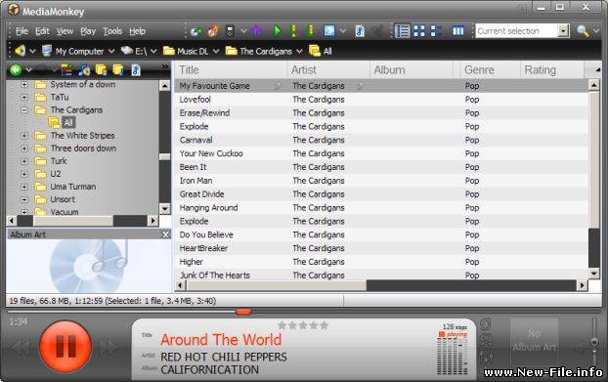This screenshot has width=608, height=382.
Task: Click the auto-tag from web icon
Action: point(329,30)
